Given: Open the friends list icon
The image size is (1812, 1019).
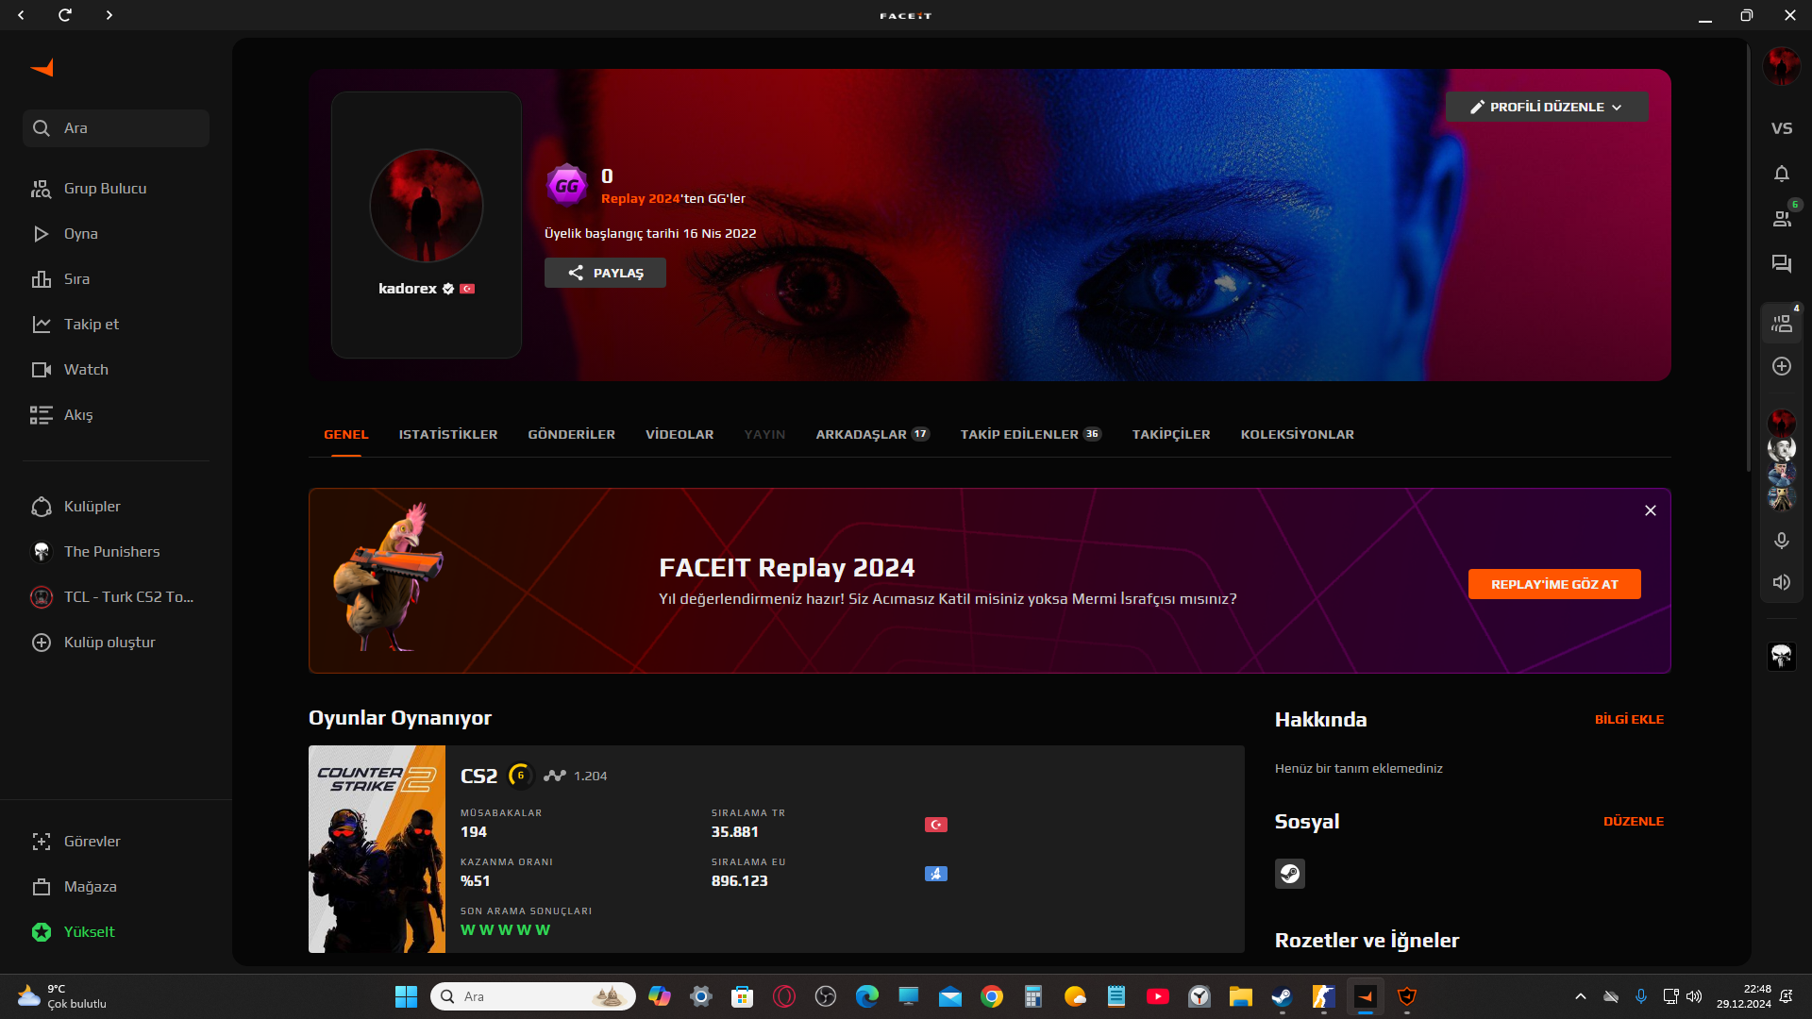Looking at the screenshot, I should click(x=1781, y=219).
